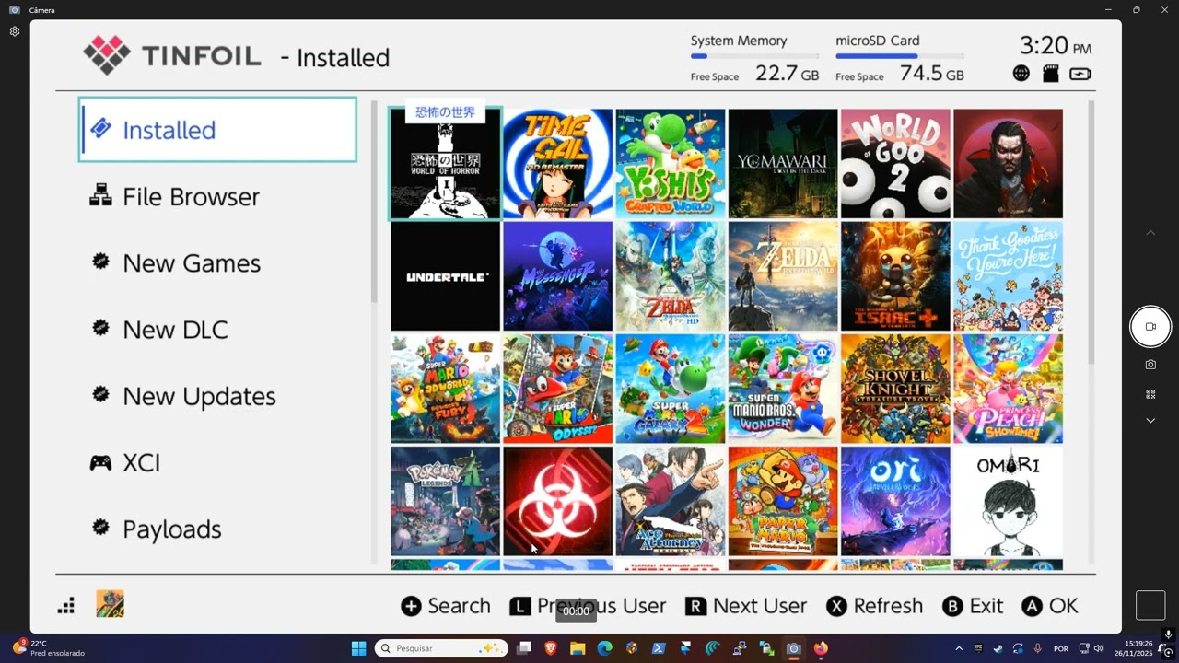Select Princess Peach Showtime tile

(1008, 389)
